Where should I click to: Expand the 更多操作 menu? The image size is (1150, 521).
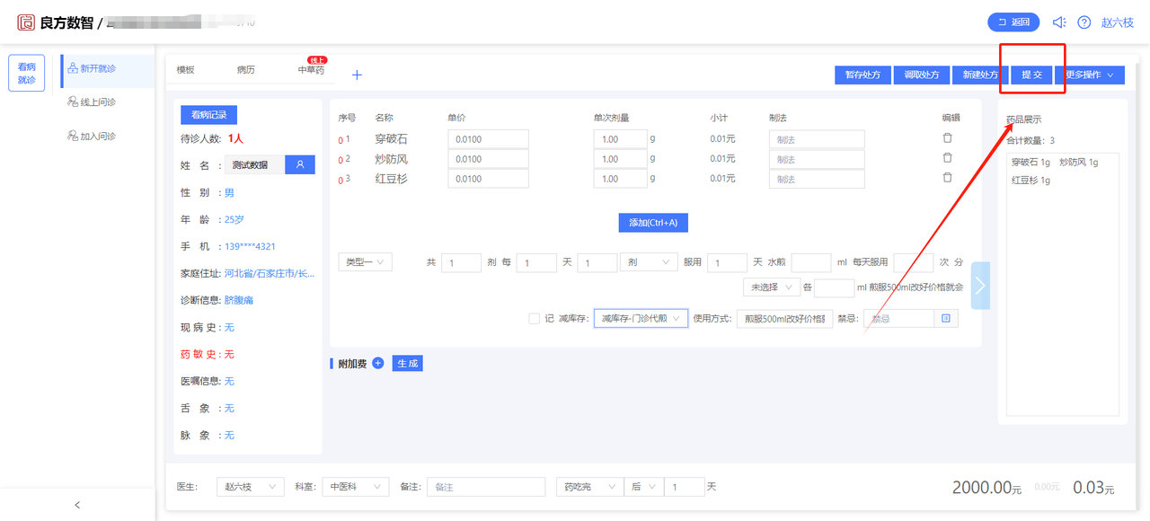coord(1089,75)
